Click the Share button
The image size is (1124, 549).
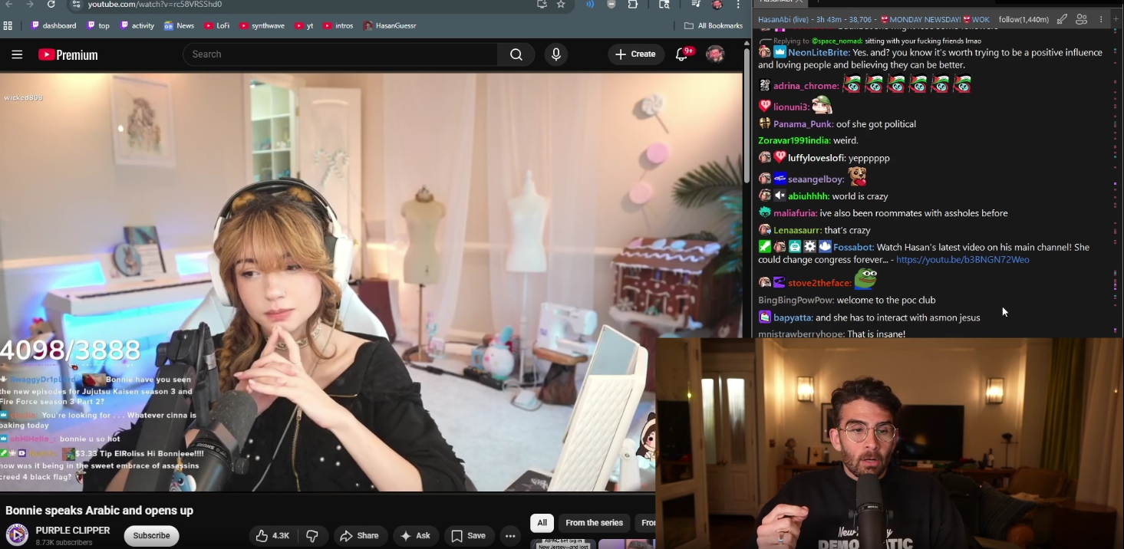pyautogui.click(x=359, y=536)
